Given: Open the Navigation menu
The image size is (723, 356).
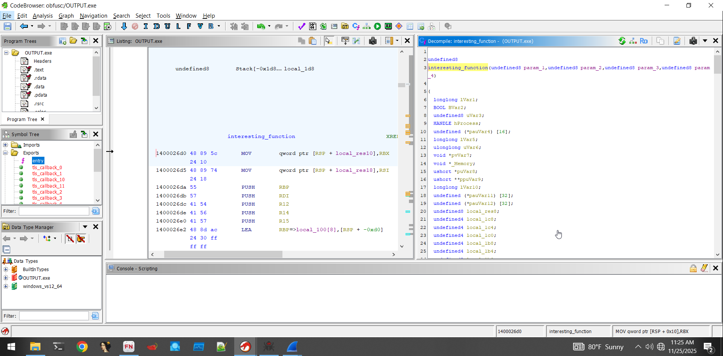Looking at the screenshot, I should point(93,16).
